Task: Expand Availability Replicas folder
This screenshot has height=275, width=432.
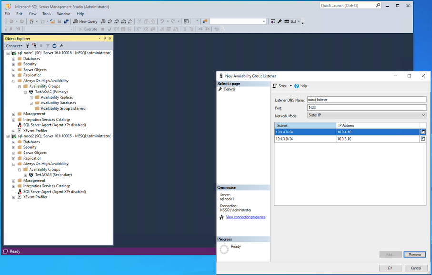Action: 31,98
